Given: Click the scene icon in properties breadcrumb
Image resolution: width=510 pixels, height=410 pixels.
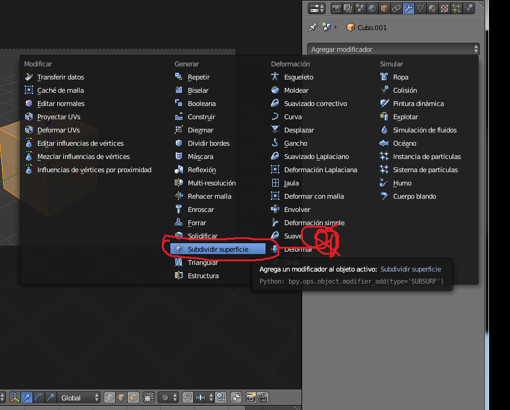Looking at the screenshot, I should point(326,27).
